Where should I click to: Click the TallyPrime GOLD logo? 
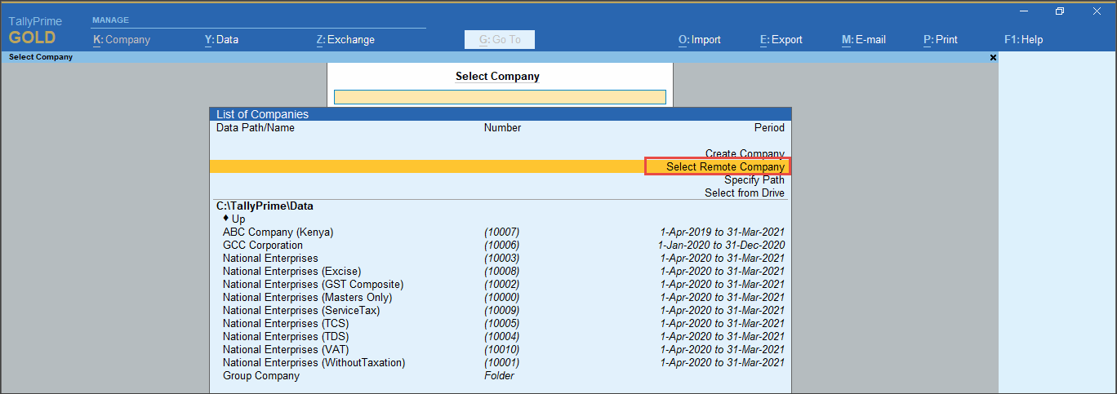point(34,30)
